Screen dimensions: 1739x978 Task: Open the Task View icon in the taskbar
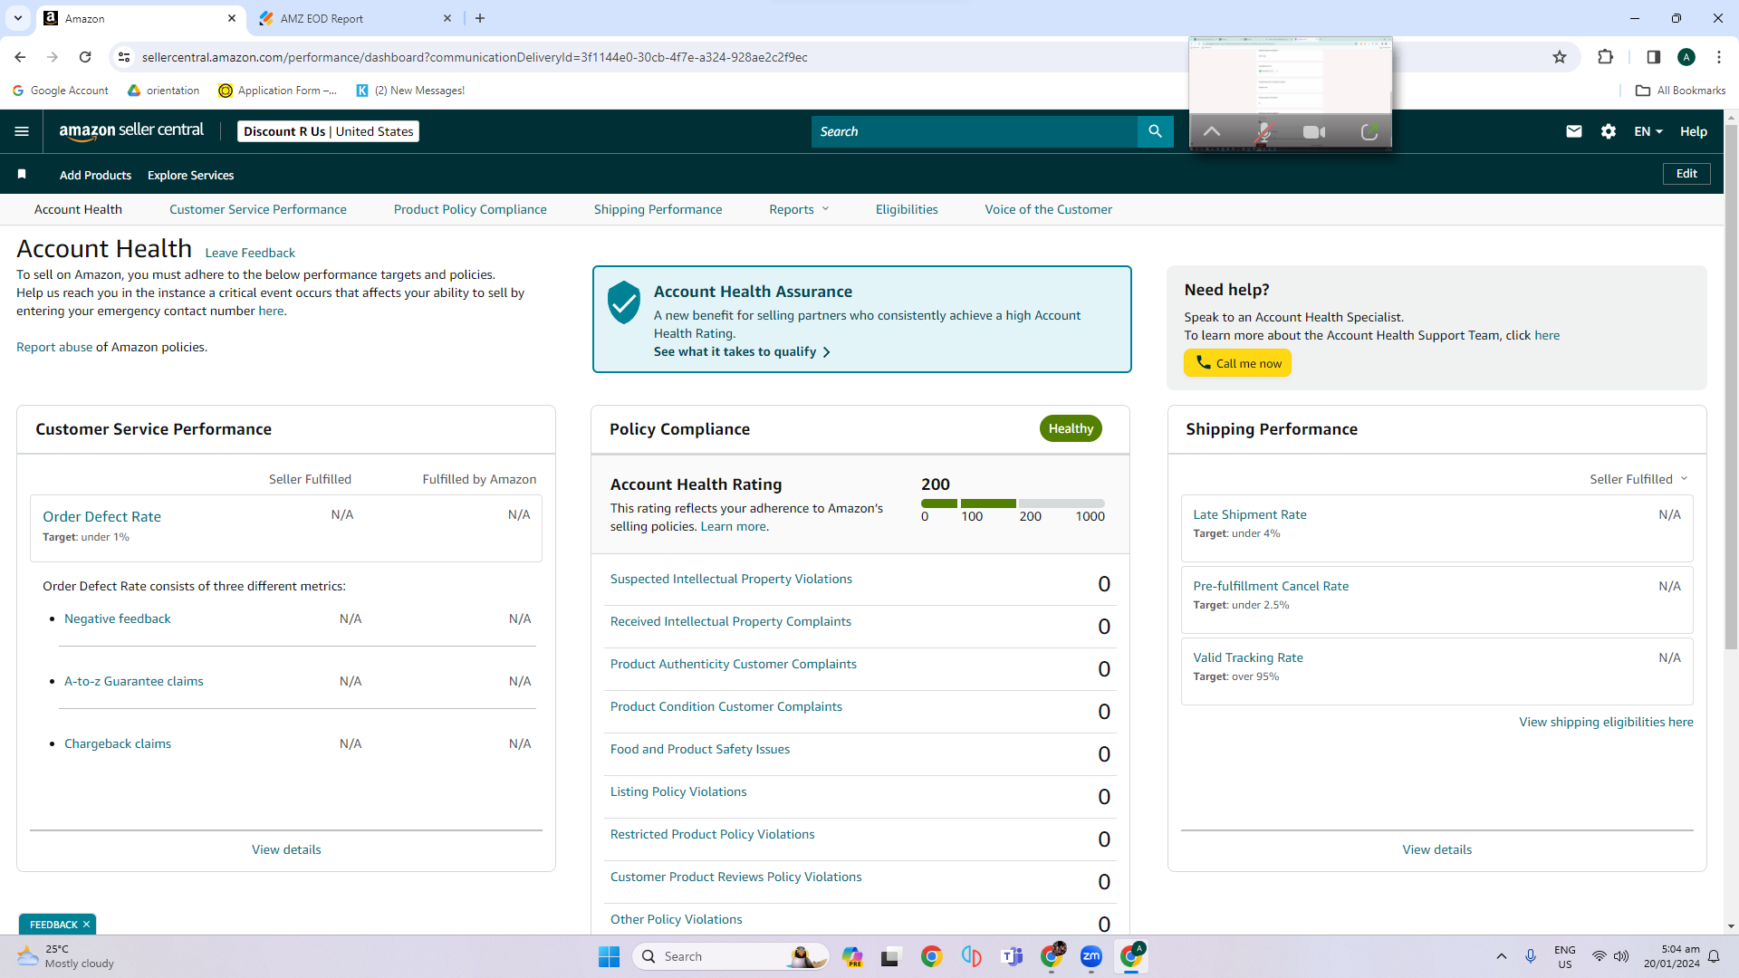(891, 956)
